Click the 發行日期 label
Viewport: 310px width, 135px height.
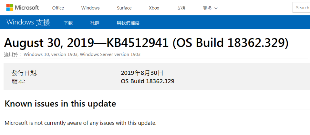point(25,73)
